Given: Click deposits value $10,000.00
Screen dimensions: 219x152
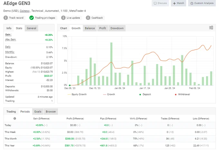Looking at the screenshot, I should (47, 86).
